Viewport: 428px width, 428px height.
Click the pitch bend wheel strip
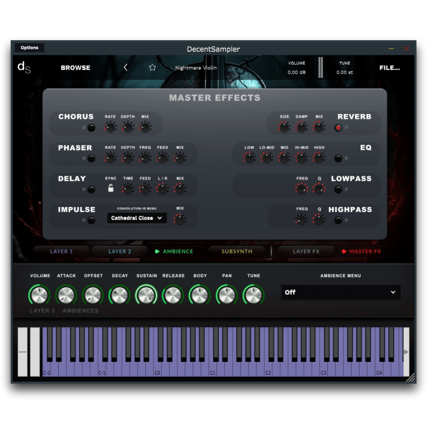coord(23,352)
